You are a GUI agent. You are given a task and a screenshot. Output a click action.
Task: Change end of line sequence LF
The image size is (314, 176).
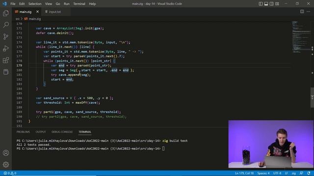287,173
